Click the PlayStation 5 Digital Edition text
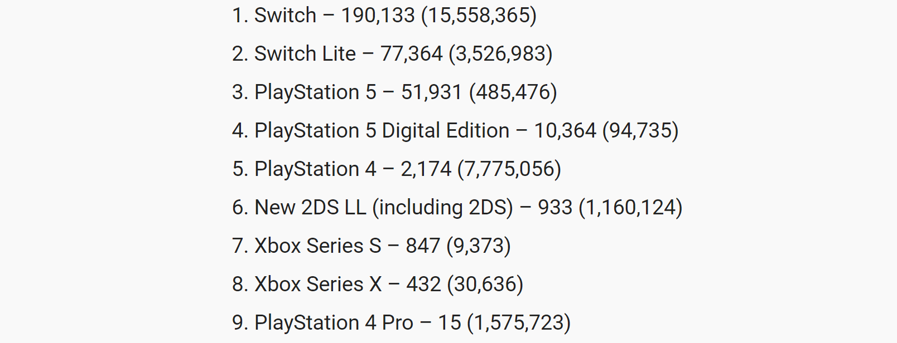 pos(382,130)
